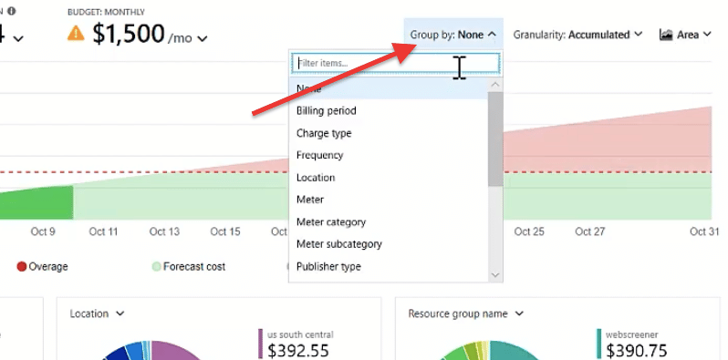Pick Frequency from the dropdown list

(x=388, y=156)
